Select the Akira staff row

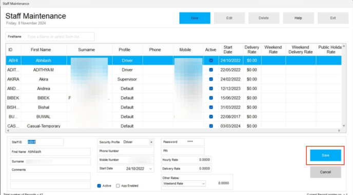point(173,79)
